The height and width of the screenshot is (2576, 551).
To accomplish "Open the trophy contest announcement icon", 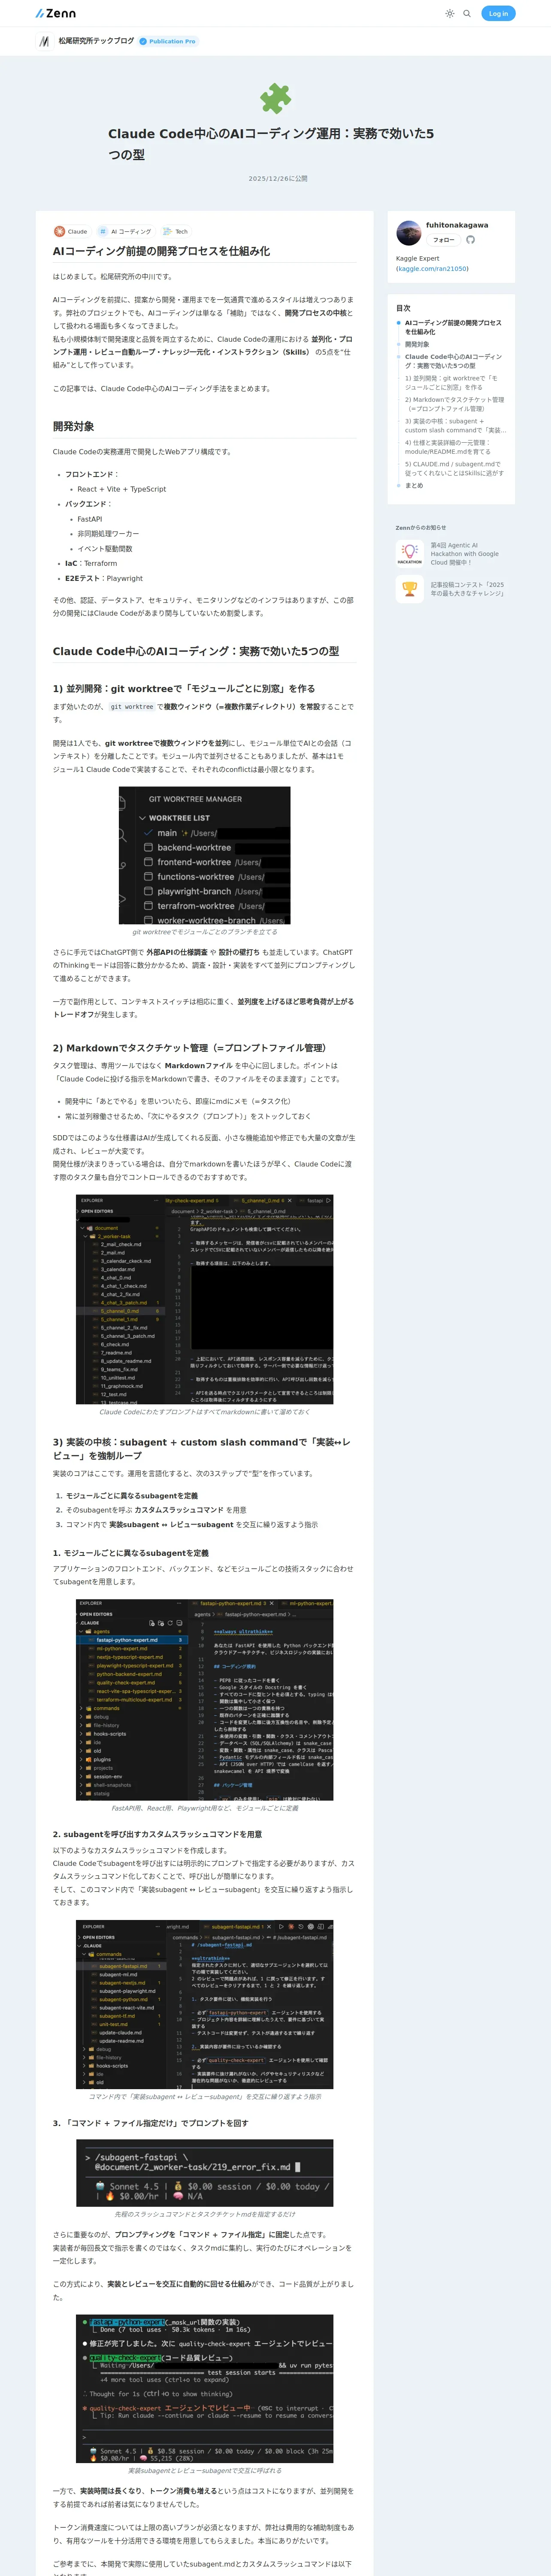I will click(409, 590).
